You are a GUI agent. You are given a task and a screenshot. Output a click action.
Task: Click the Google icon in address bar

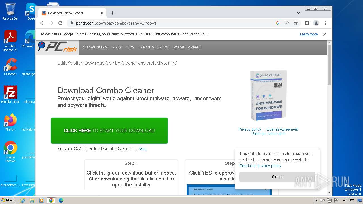click(278, 23)
